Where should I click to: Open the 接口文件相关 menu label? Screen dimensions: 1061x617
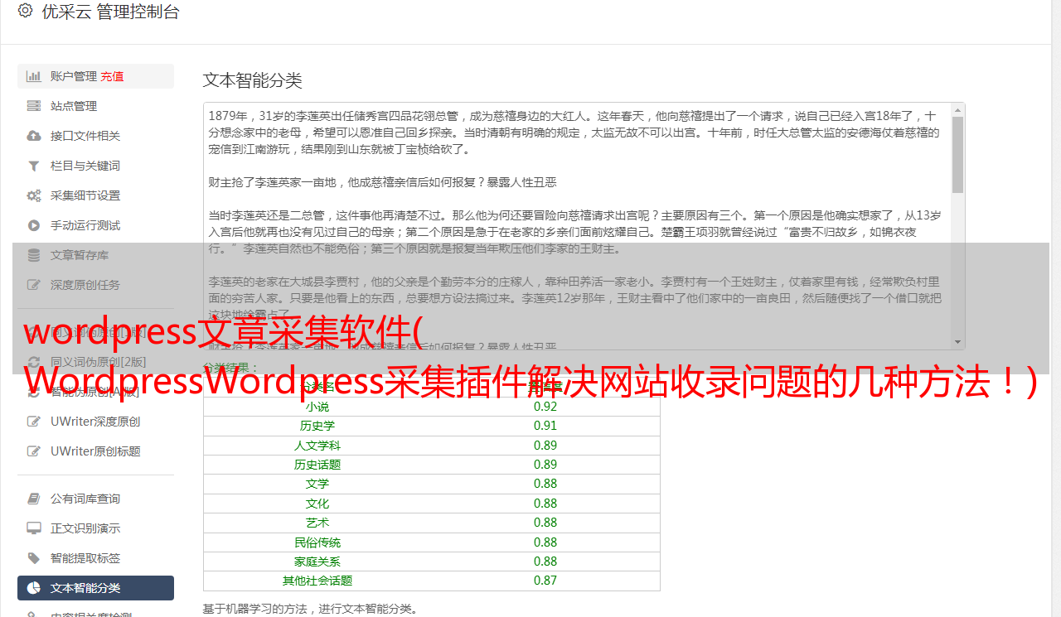85,136
